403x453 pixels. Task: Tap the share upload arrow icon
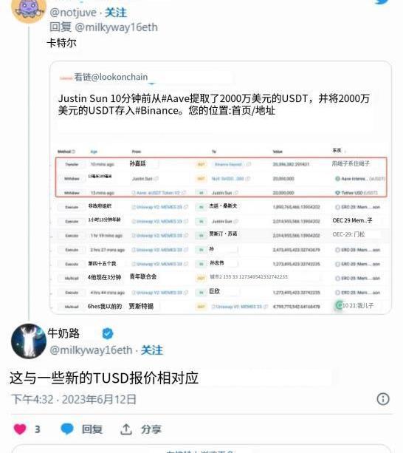pyautogui.click(x=126, y=429)
